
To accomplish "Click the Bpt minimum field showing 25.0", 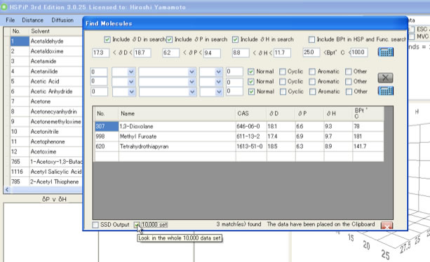I will click(311, 53).
